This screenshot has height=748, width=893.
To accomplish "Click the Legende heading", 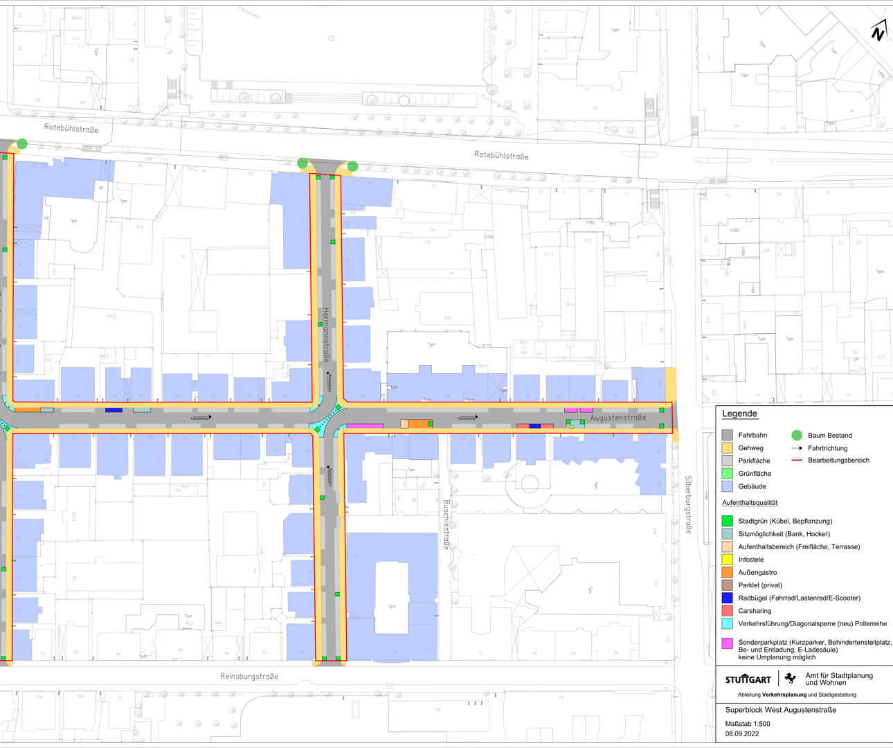I will (x=741, y=413).
